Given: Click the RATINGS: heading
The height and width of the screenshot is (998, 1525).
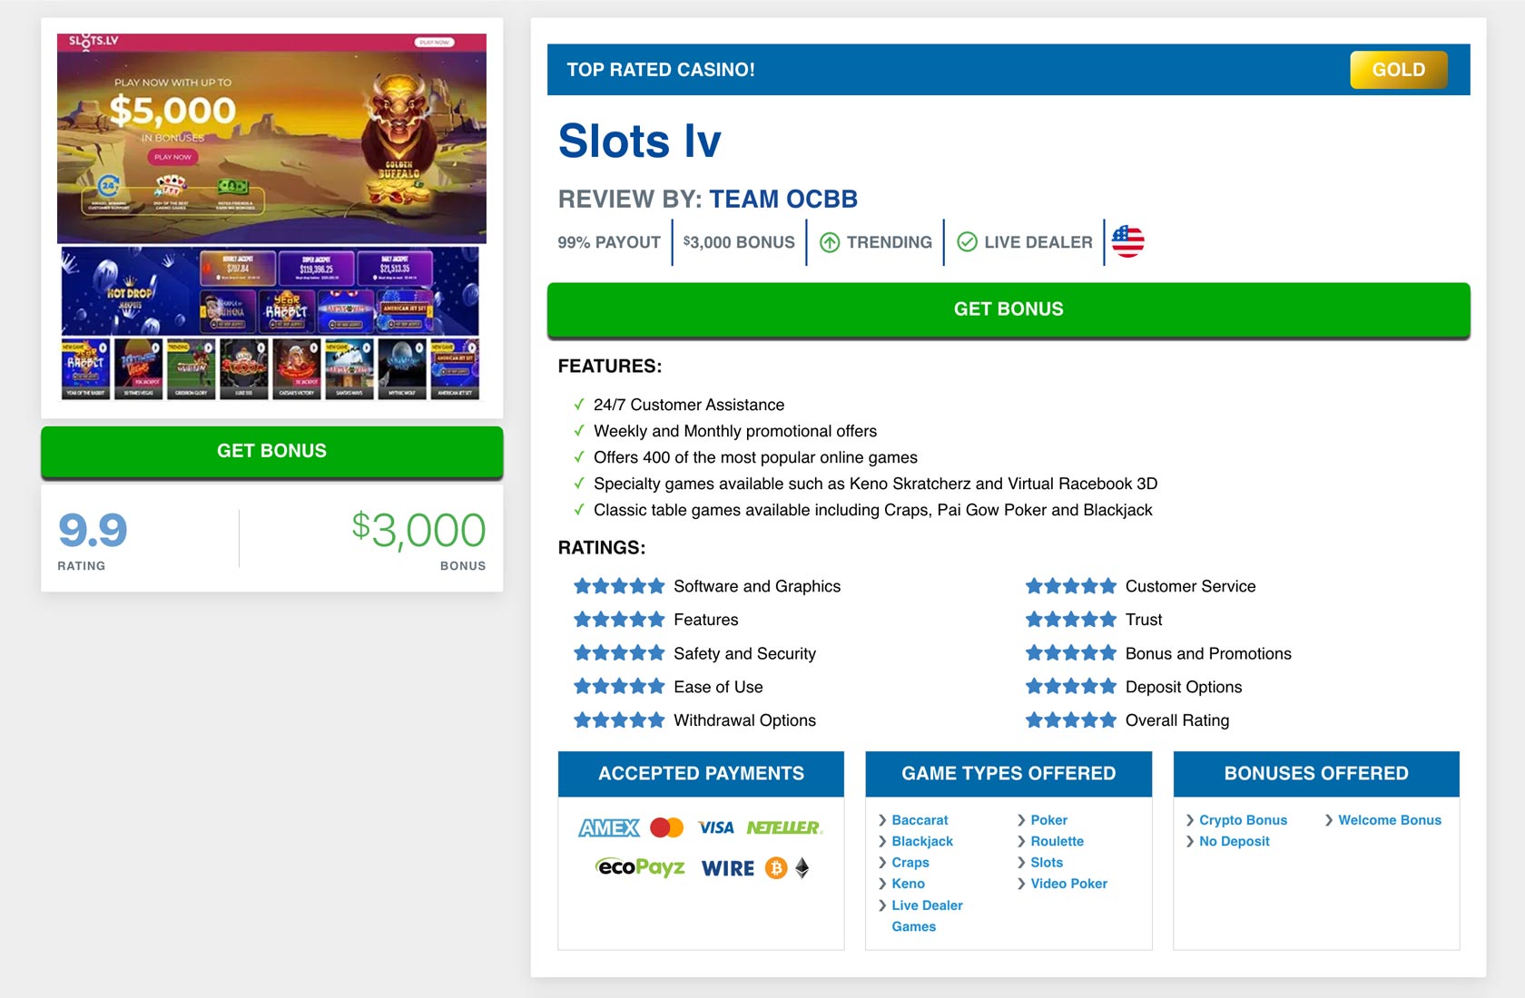Looking at the screenshot, I should pos(602,548).
